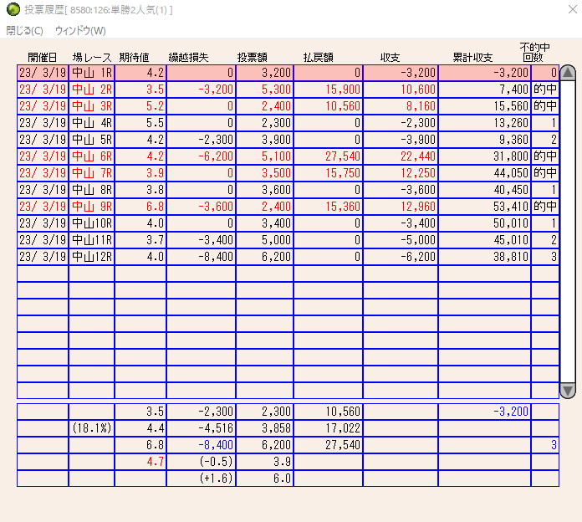The height and width of the screenshot is (522, 582).
Task: Click the 中山 2R race cell
Action: [x=91, y=90]
